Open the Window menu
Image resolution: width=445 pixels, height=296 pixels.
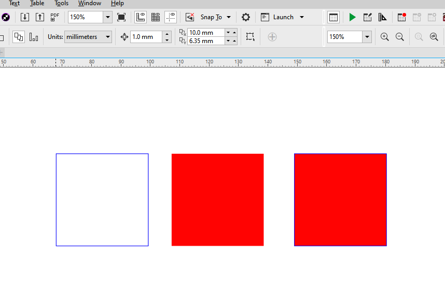90,4
